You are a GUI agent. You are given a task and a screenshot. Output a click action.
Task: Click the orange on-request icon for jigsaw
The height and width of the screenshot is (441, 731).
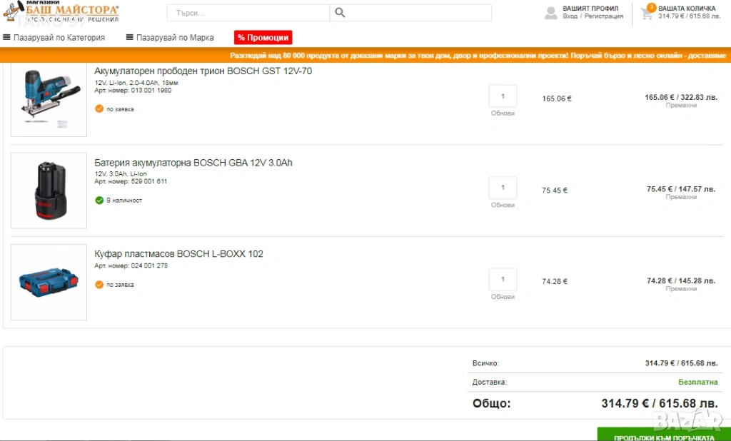point(99,109)
